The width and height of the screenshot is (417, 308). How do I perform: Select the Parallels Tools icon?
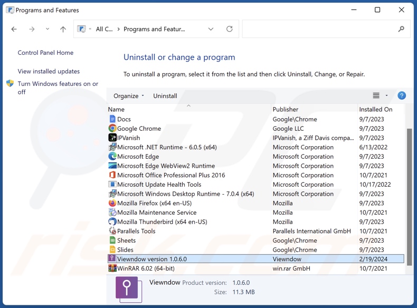(112, 231)
